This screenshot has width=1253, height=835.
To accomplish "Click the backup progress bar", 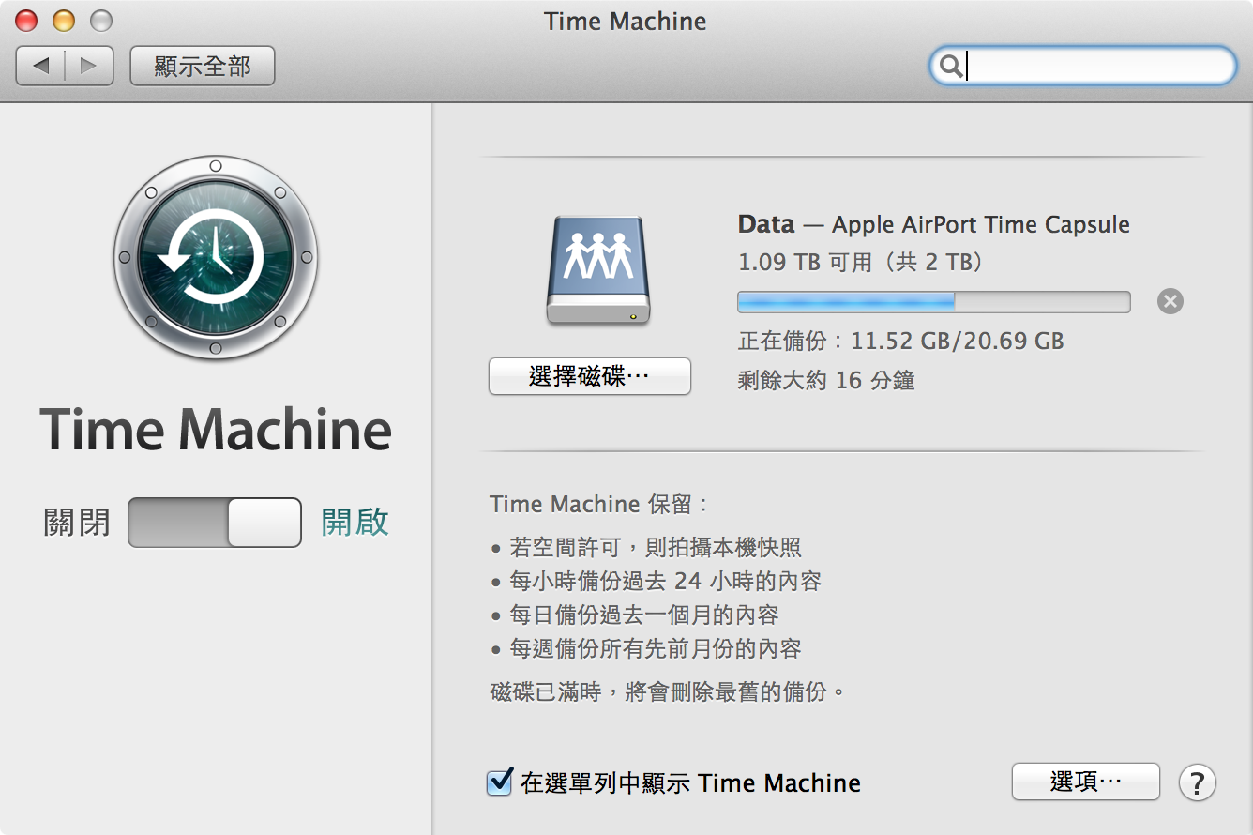I will (x=934, y=301).
